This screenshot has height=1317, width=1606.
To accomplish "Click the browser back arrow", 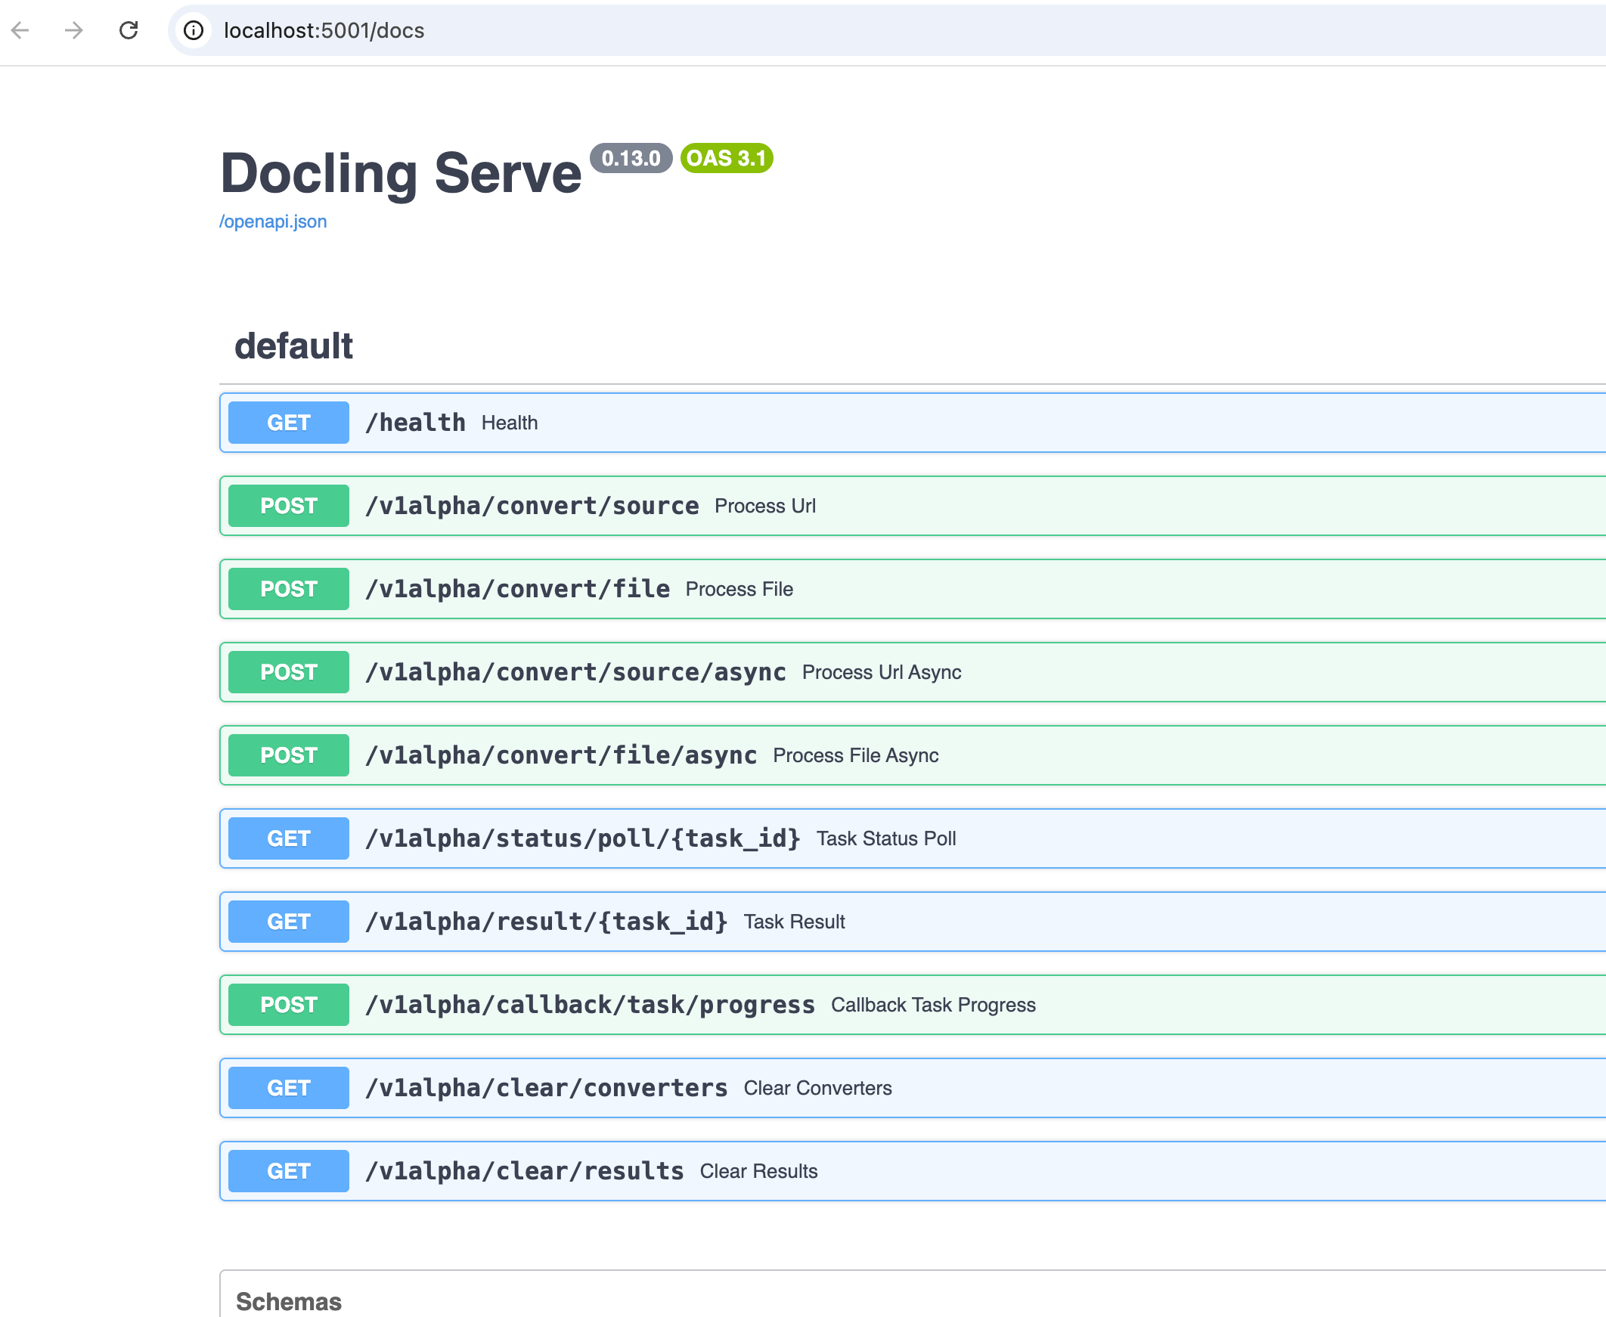I will 20,30.
